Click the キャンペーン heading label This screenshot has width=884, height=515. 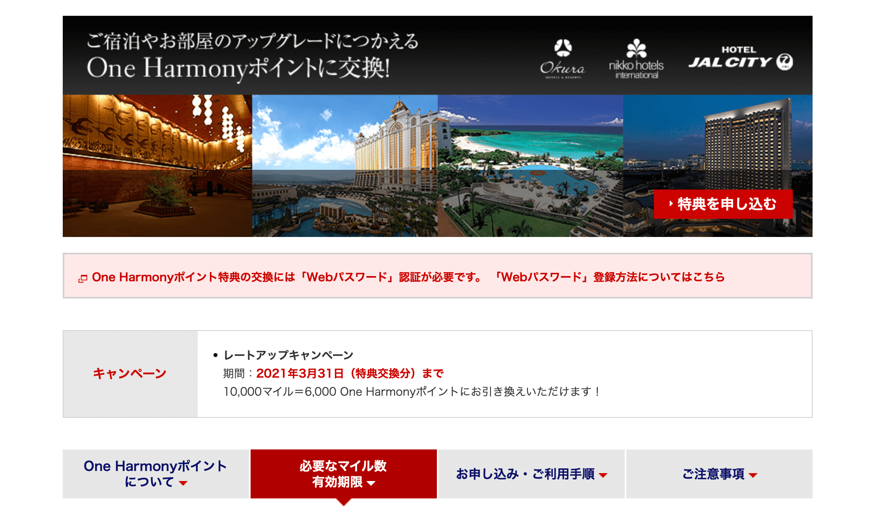click(130, 374)
